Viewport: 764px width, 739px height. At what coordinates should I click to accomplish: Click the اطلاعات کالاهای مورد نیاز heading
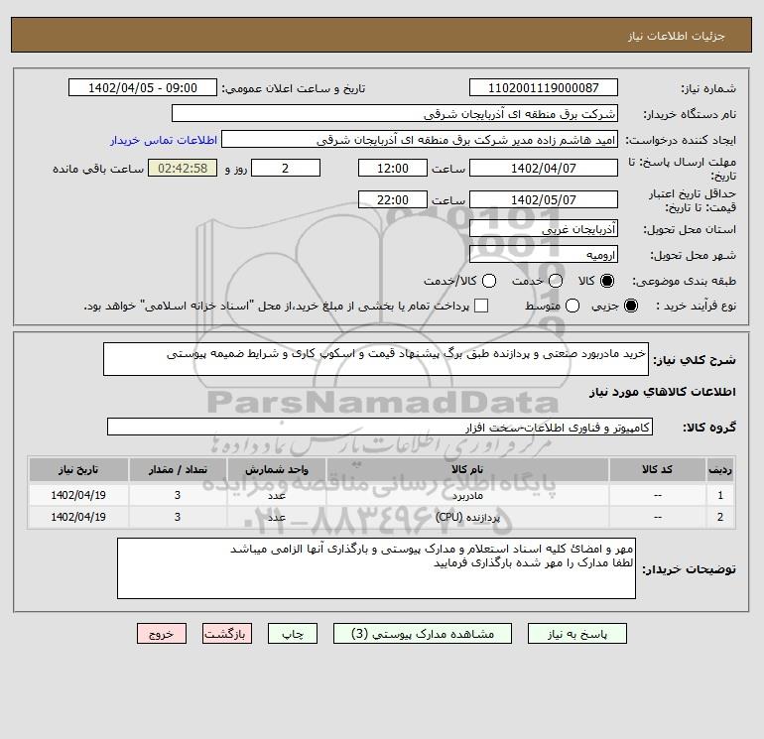point(663,392)
